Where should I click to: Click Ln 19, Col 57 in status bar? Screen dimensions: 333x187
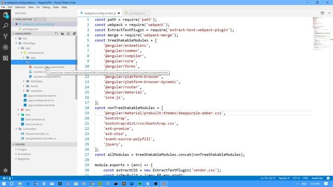click(x=268, y=178)
